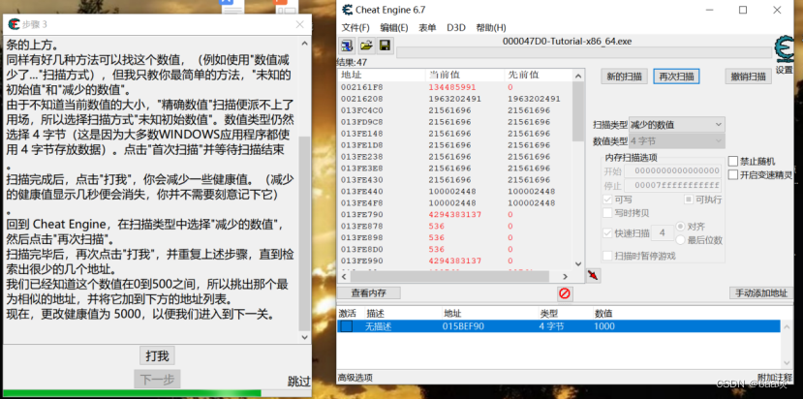
Task: Click the 下一步 button in tutorial
Action: coord(157,379)
